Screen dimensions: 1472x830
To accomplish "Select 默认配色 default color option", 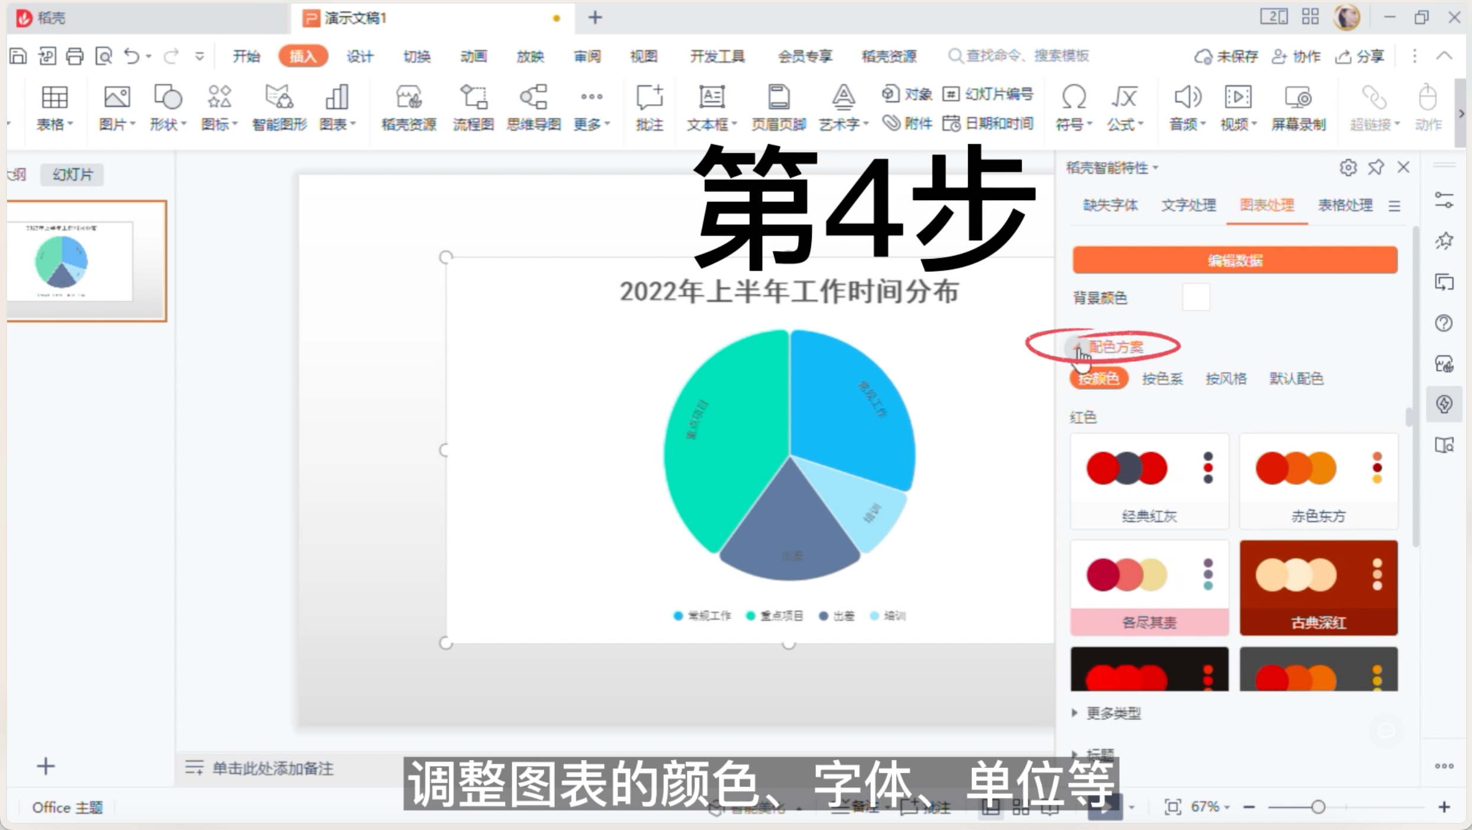I will pos(1296,378).
